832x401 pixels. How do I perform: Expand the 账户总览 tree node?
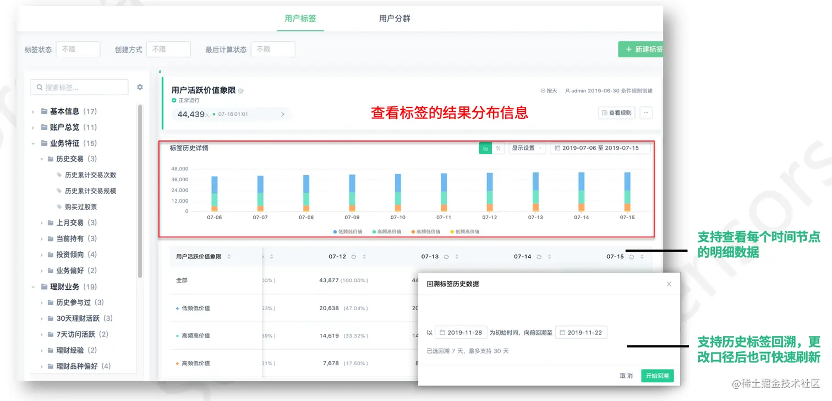point(33,128)
